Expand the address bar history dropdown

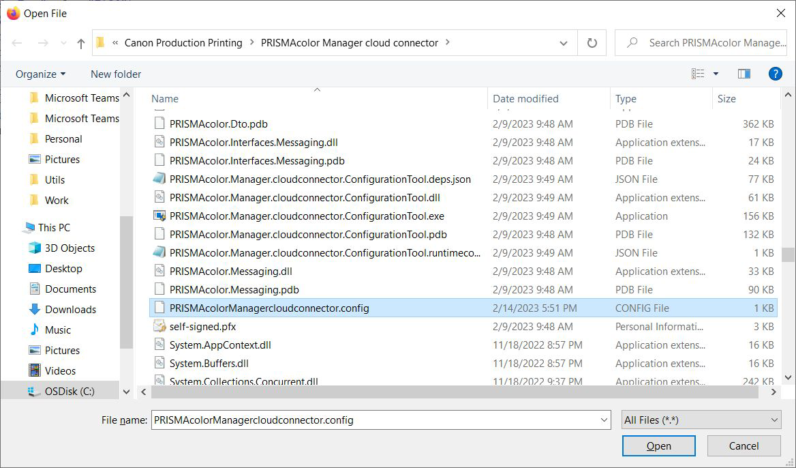point(564,43)
